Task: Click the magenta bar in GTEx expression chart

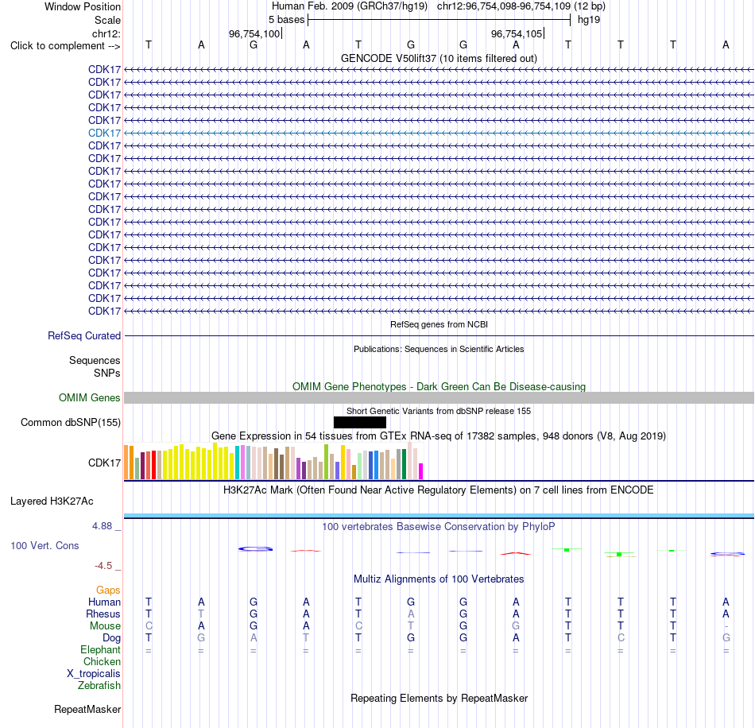Action: coord(421,470)
